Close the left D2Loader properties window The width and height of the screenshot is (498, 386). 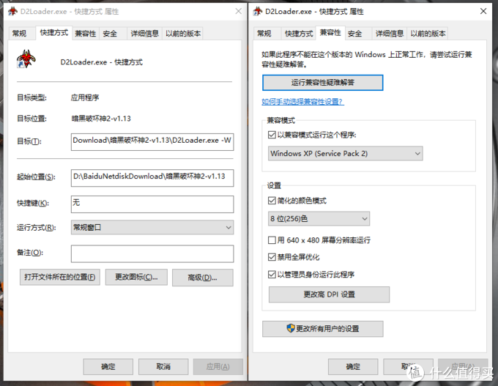coord(239,11)
